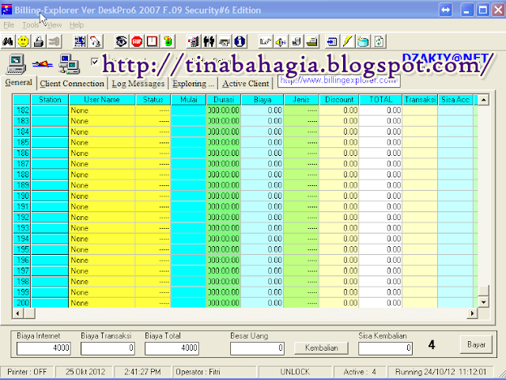The image size is (506, 380).
Task: Select row number 182
Action: (x=22, y=110)
